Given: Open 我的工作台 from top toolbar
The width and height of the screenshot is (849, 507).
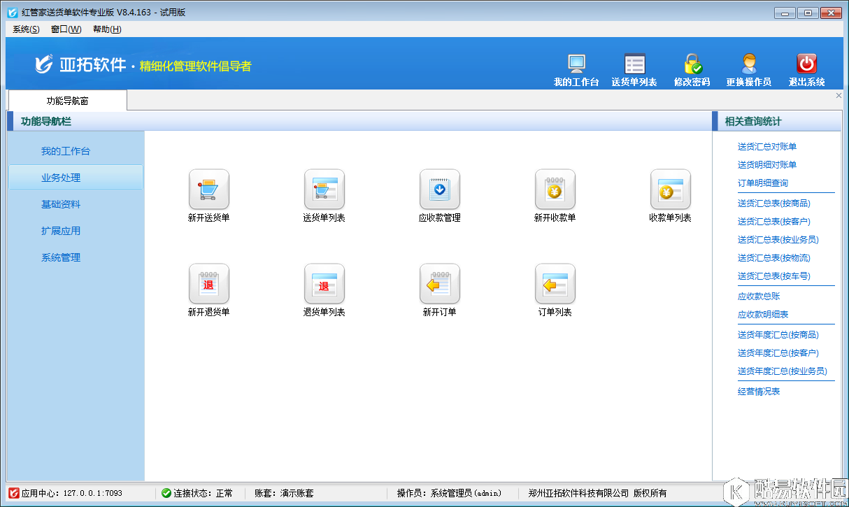Looking at the screenshot, I should click(576, 68).
